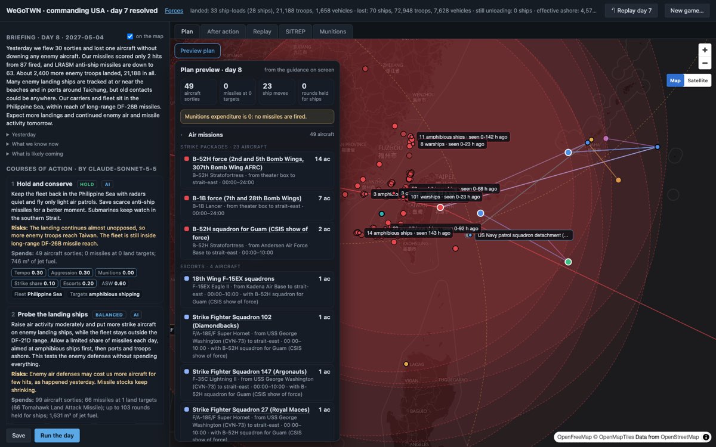This screenshot has width=716, height=447.
Task: Select the teal marker in the Taiwan Strait
Action: 382,213
